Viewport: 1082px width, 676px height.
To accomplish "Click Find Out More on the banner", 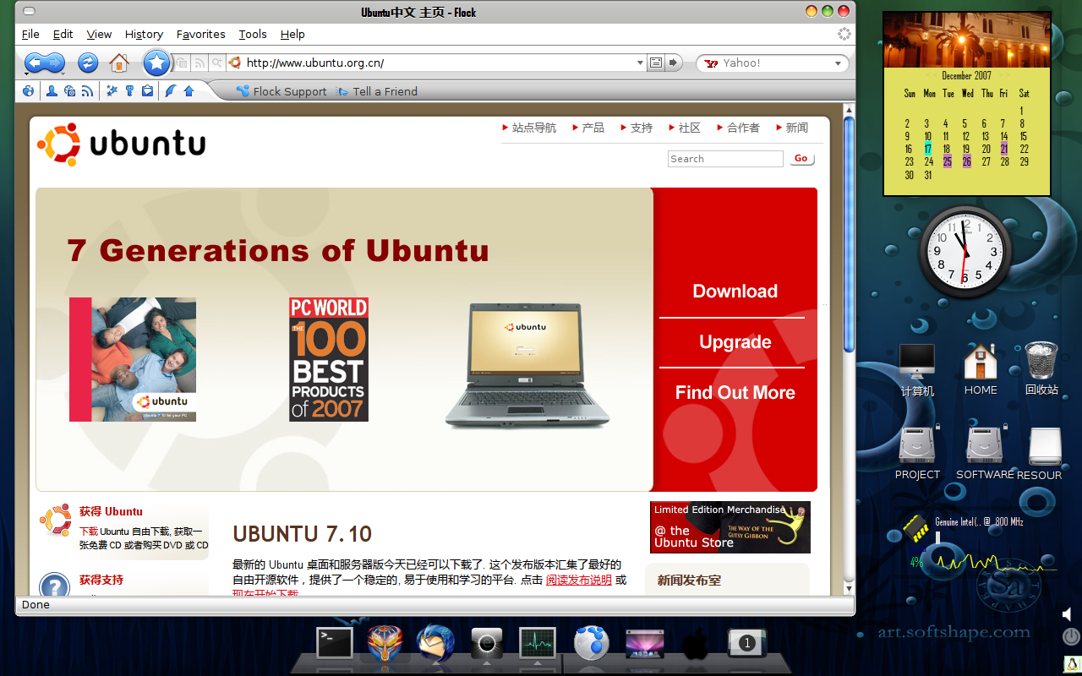I will coord(735,392).
